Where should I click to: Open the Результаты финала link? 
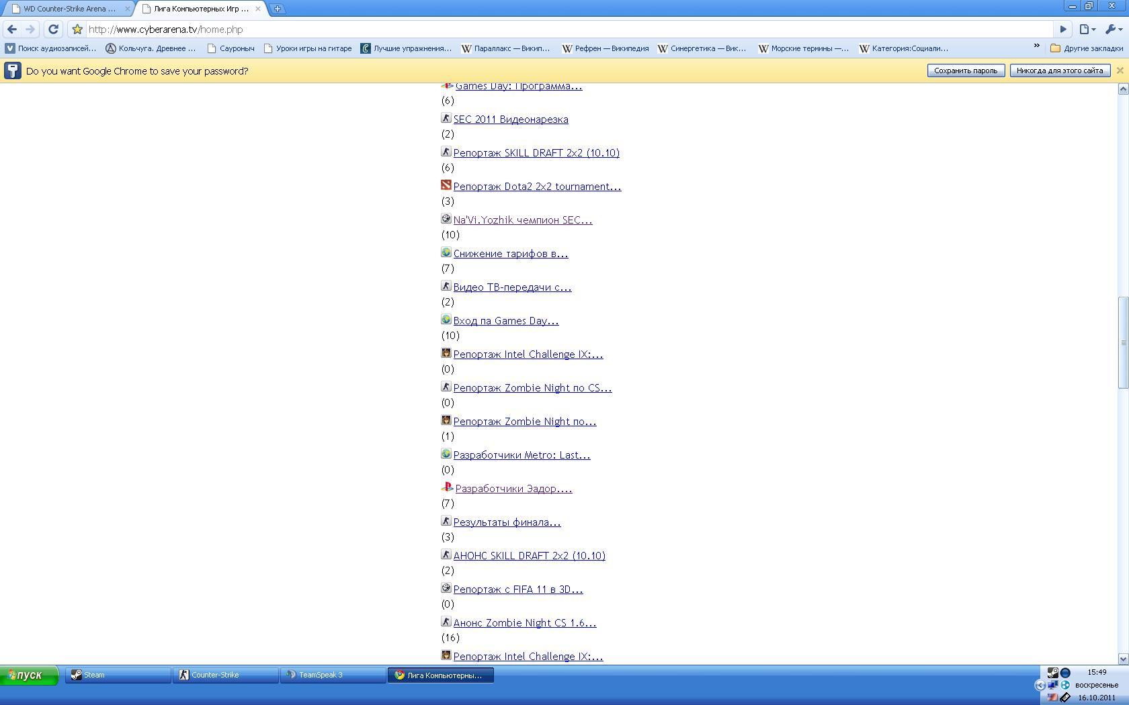tap(507, 522)
